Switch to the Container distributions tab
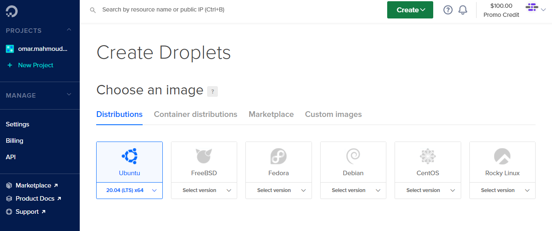 [x=196, y=114]
